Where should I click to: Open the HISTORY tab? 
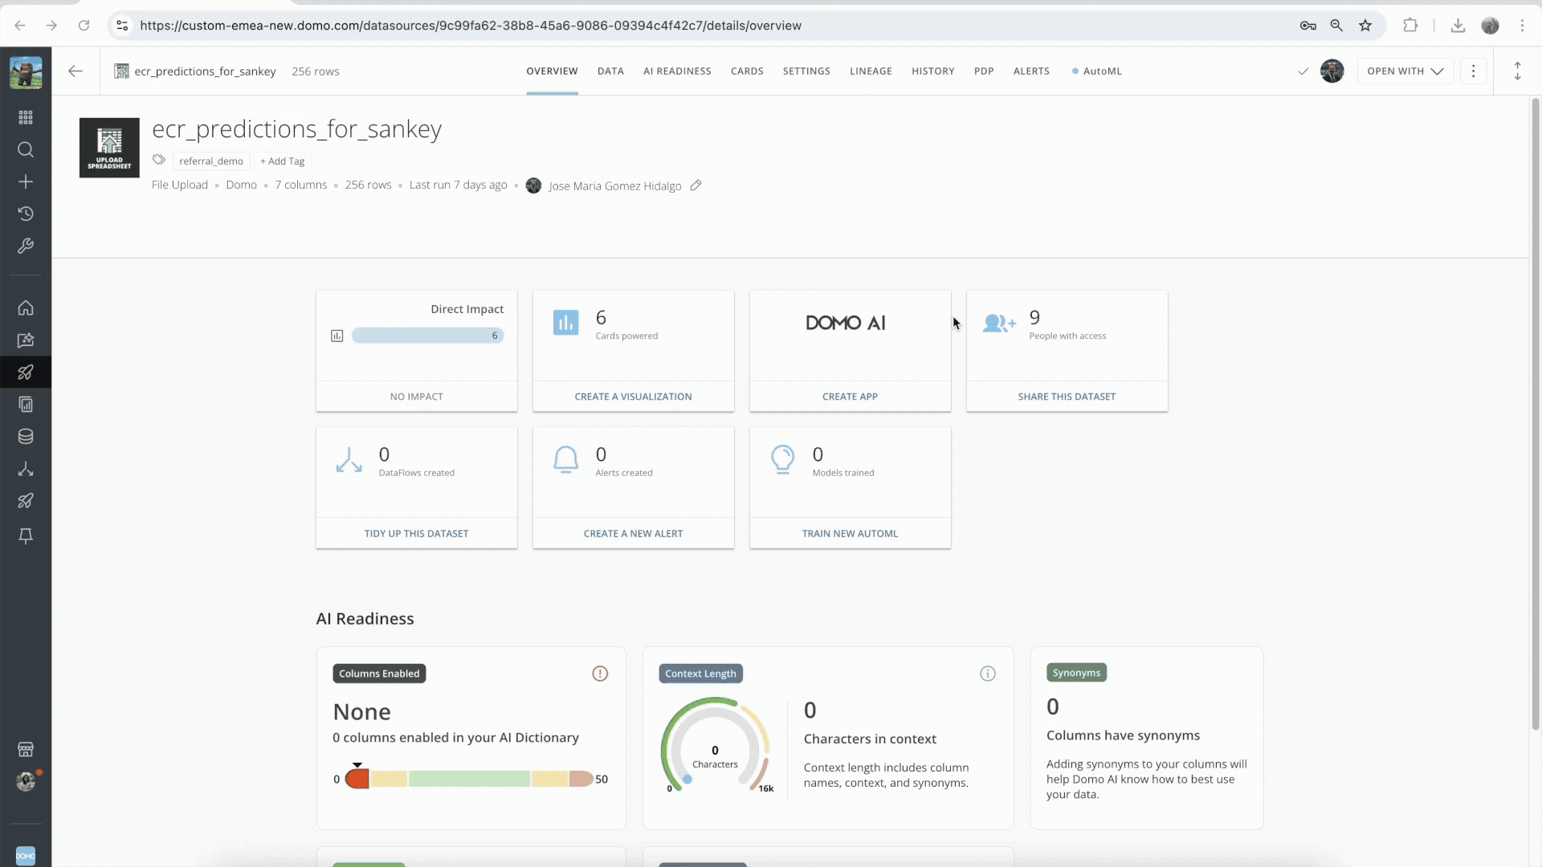(x=932, y=71)
